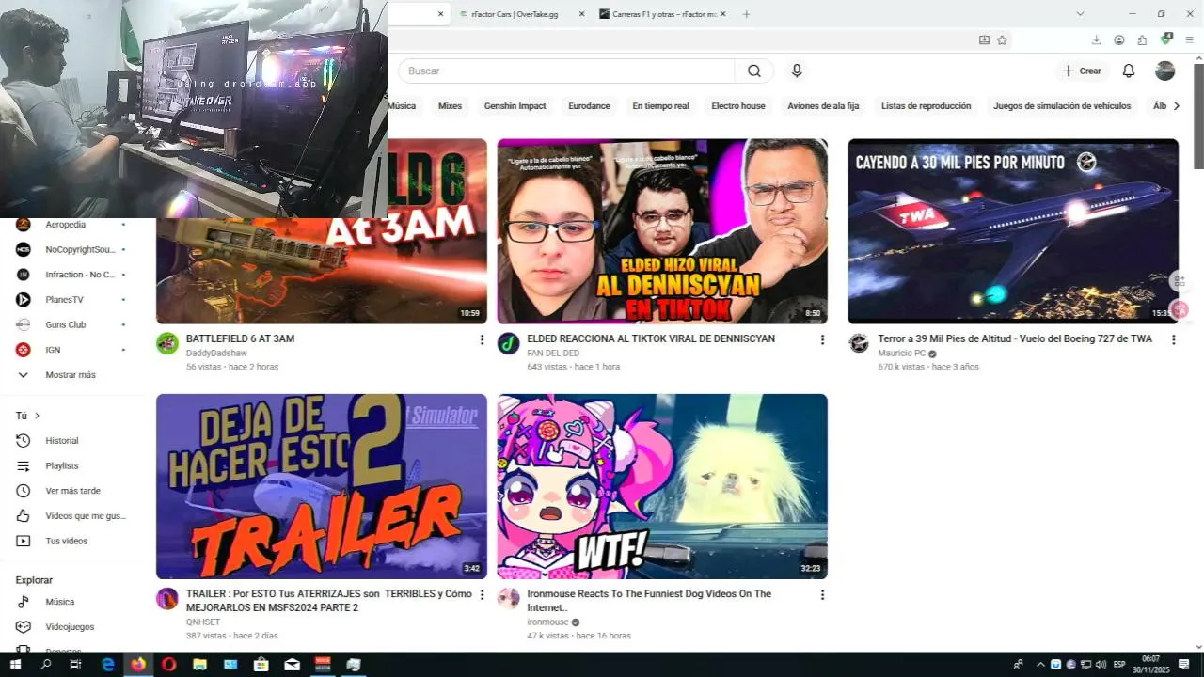This screenshot has height=677, width=1204.
Task: Activate voice search microphone icon
Action: click(x=797, y=71)
